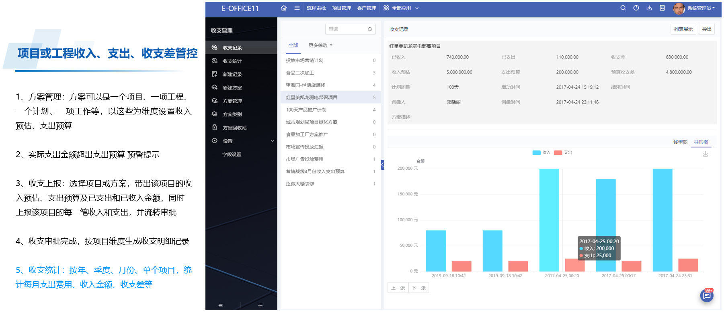Viewport: 726px width, 313px height.
Task: Select 泛微大楼装修 in the list
Action: point(330,184)
